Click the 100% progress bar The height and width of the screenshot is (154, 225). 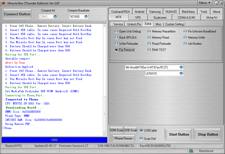point(54,140)
